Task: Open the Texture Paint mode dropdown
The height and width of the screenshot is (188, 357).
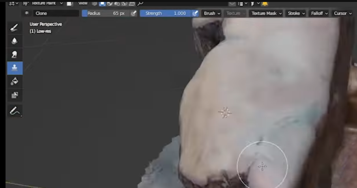Action: (x=43, y=3)
